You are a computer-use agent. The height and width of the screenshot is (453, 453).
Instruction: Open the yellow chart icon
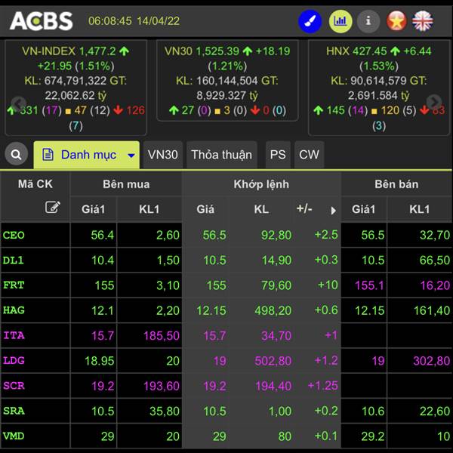[340, 20]
